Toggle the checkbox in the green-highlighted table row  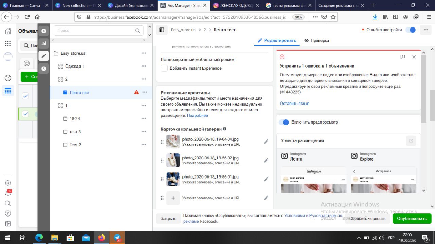tap(25, 114)
